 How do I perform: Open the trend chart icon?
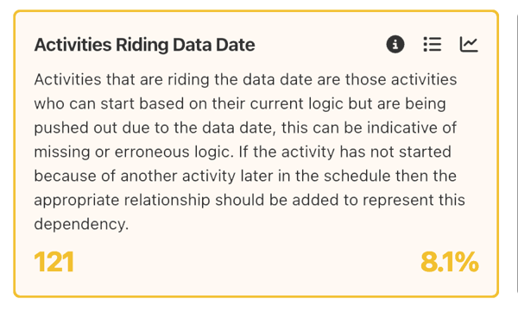pyautogui.click(x=469, y=44)
